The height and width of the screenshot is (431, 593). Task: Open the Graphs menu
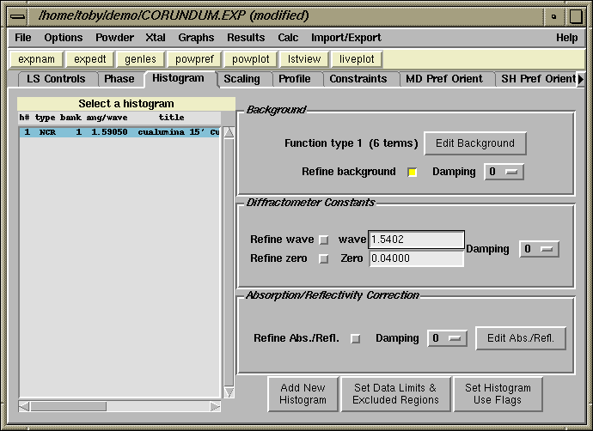tap(196, 38)
